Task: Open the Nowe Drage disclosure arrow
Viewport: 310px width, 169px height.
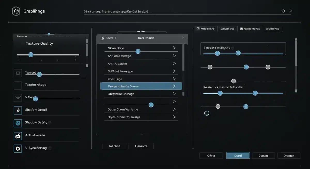Action: tap(174, 48)
